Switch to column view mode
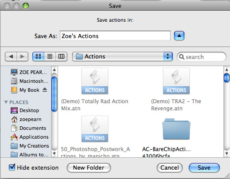The width and height of the screenshot is (230, 179). [x=61, y=56]
